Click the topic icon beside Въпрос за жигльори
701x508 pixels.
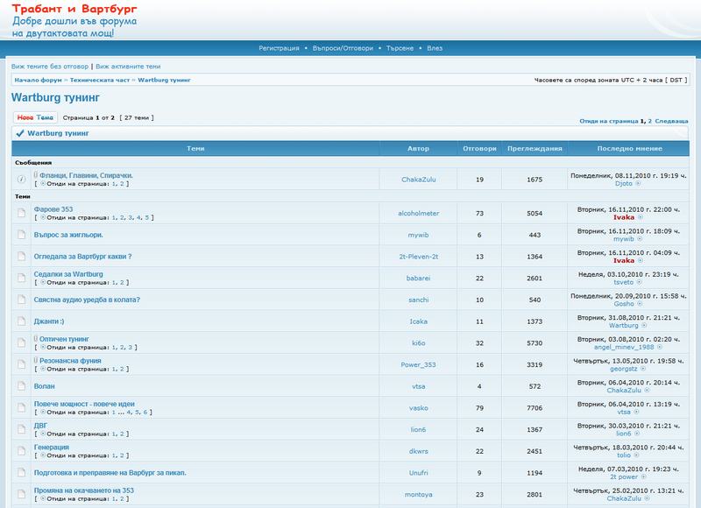[21, 235]
